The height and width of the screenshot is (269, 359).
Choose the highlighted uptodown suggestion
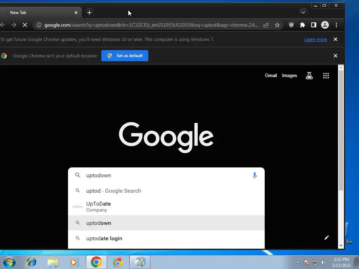click(x=166, y=223)
